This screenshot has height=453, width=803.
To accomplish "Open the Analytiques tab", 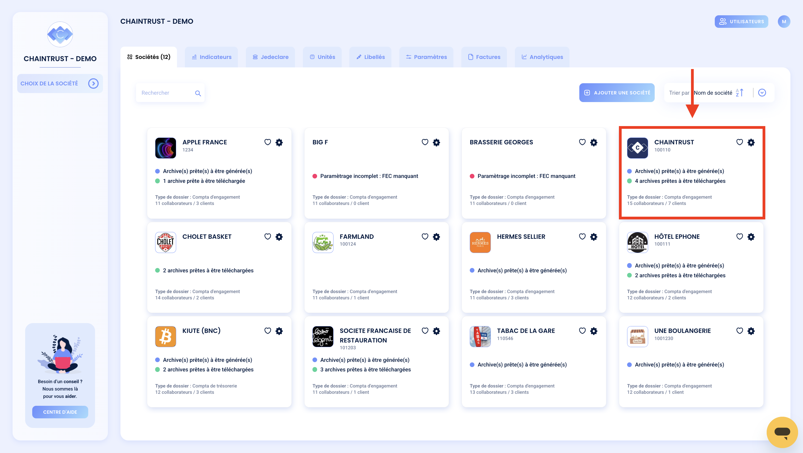I will click(x=542, y=57).
